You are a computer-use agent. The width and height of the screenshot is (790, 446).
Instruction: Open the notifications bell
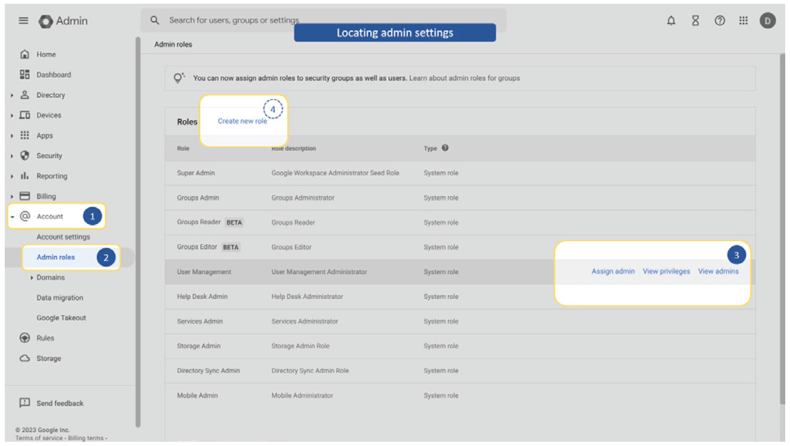click(x=671, y=21)
